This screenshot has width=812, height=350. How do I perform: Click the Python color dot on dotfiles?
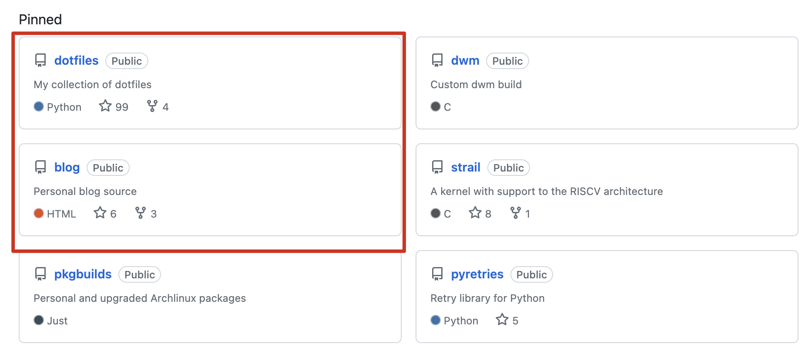tap(39, 107)
